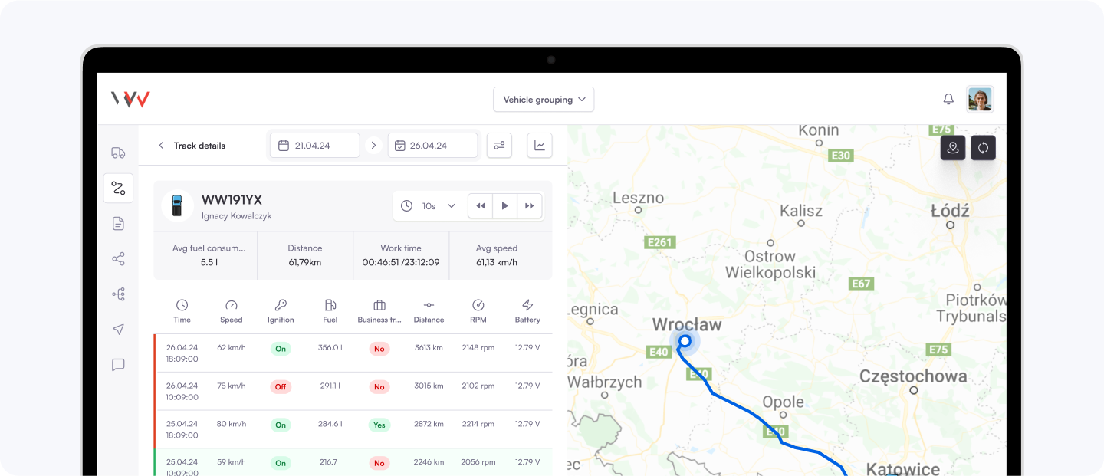Click the Work time 00:46:51 stat

click(401, 255)
